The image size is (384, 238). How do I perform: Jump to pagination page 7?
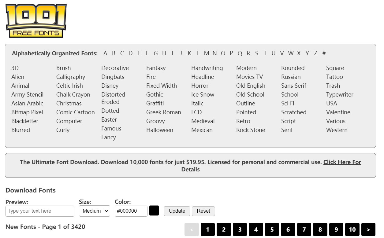click(304, 229)
